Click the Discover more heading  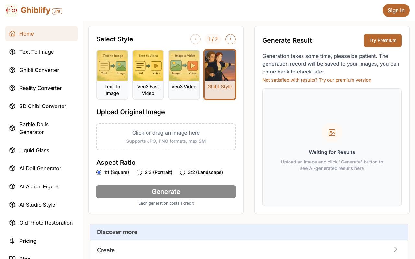117,232
